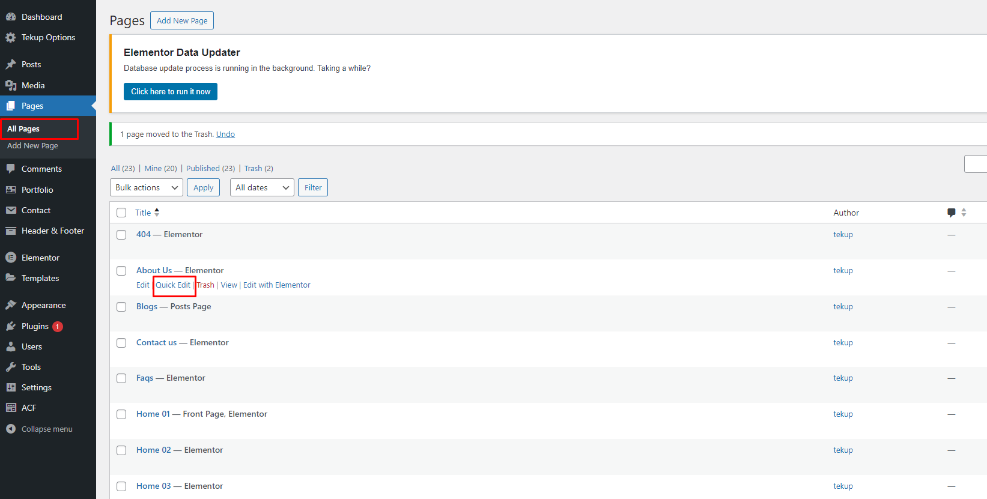The image size is (987, 499).
Task: Filter by All (23) pages
Action: click(x=123, y=168)
